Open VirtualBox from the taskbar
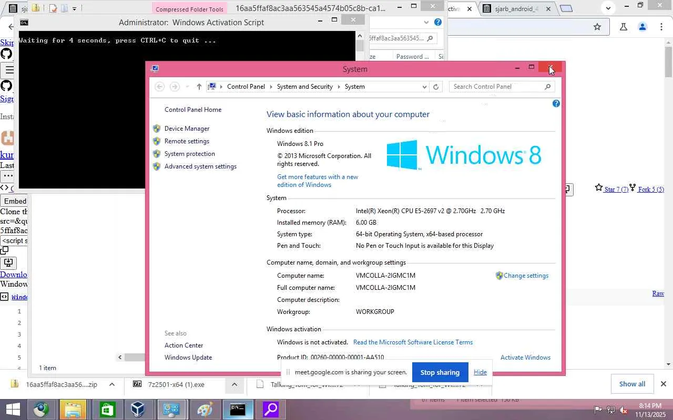 [x=138, y=409]
